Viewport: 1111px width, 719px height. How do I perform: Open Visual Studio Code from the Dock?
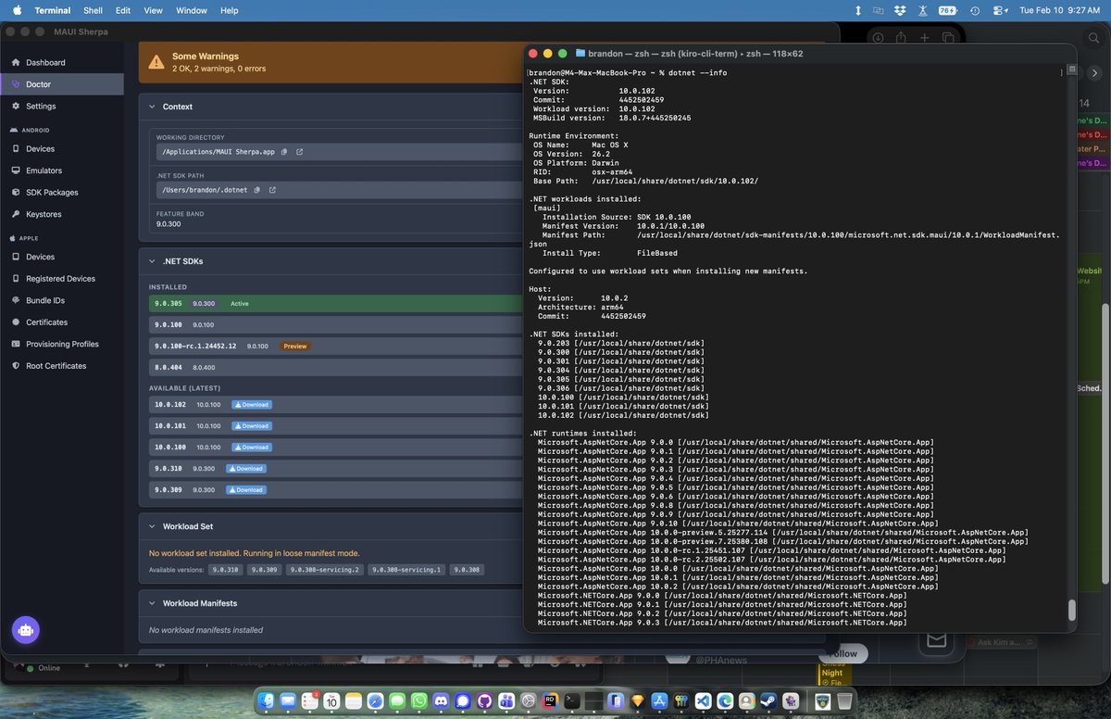703,700
